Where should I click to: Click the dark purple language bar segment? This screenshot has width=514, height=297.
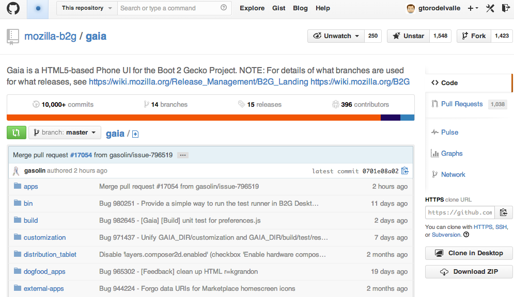coord(391,118)
